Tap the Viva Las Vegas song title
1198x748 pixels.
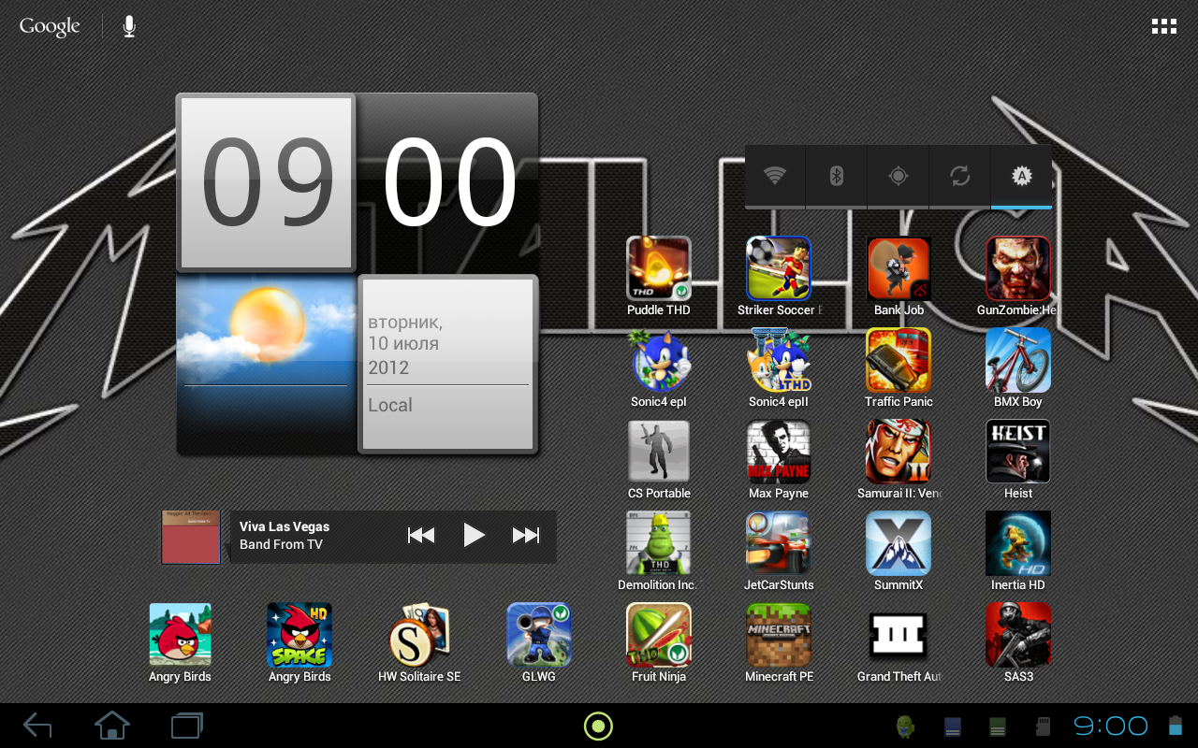tap(285, 526)
